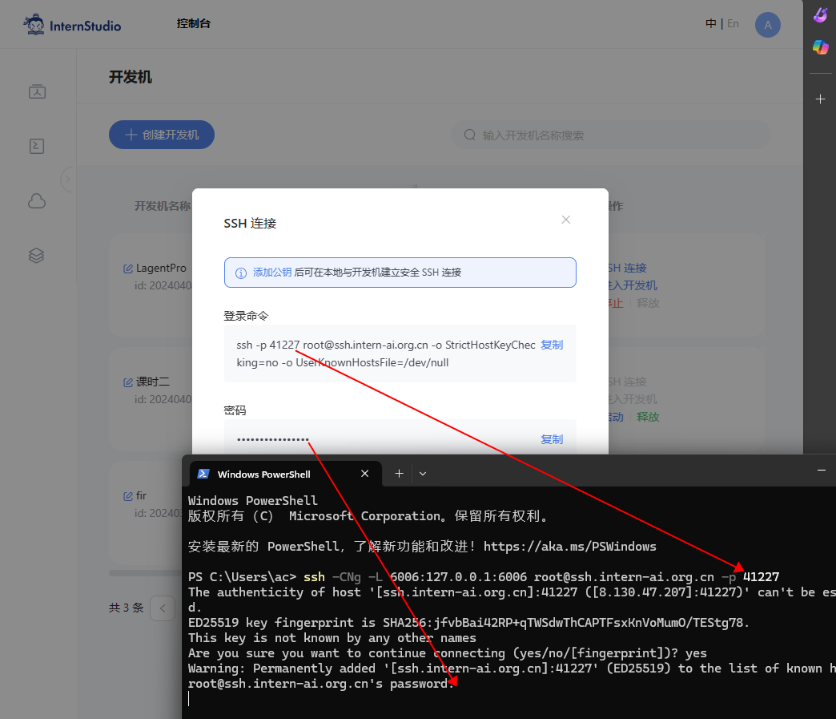Click the InternStudio logo
836x719 pixels.
[72, 25]
